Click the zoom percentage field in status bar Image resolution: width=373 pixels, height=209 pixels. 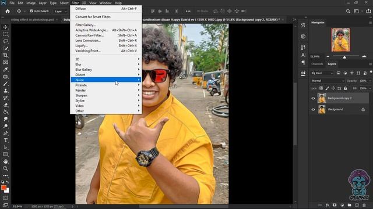tap(17, 207)
